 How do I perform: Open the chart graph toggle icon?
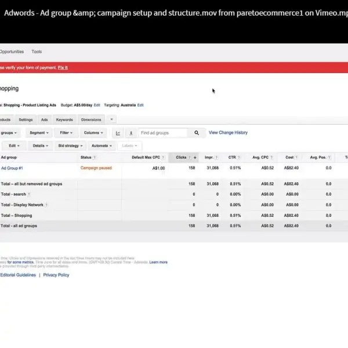[x=118, y=133]
